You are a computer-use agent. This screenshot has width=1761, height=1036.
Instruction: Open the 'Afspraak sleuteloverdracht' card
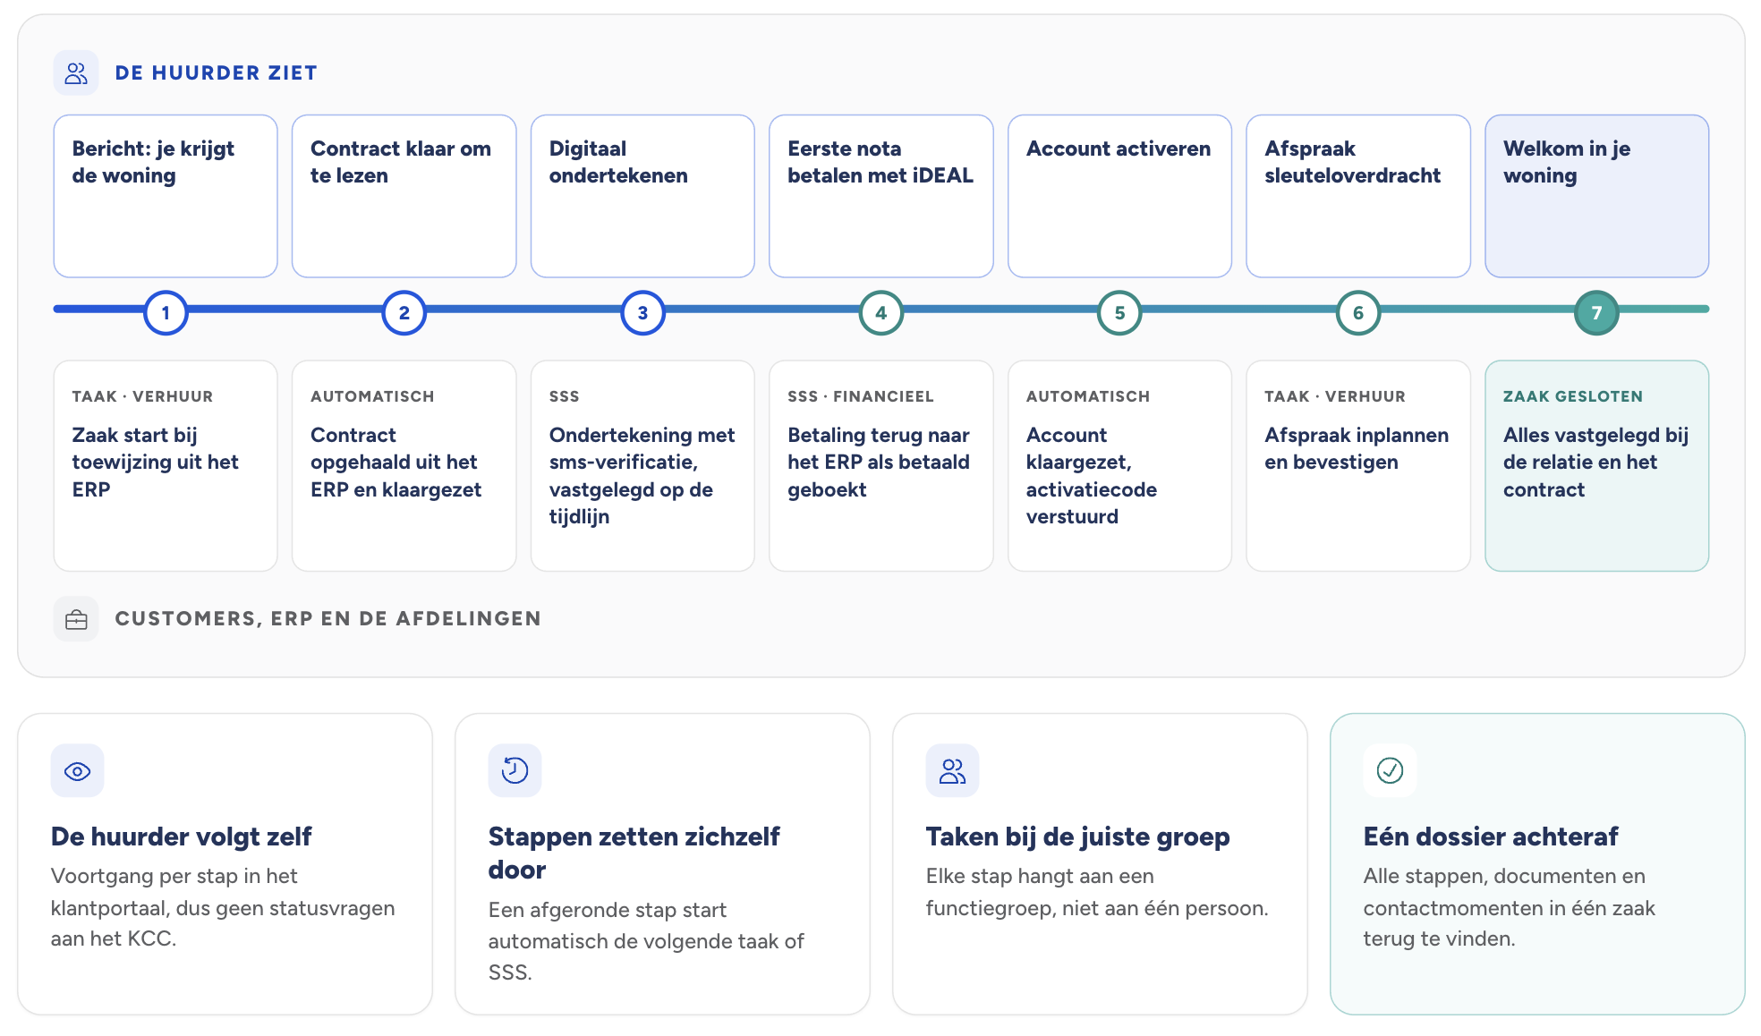1358,196
